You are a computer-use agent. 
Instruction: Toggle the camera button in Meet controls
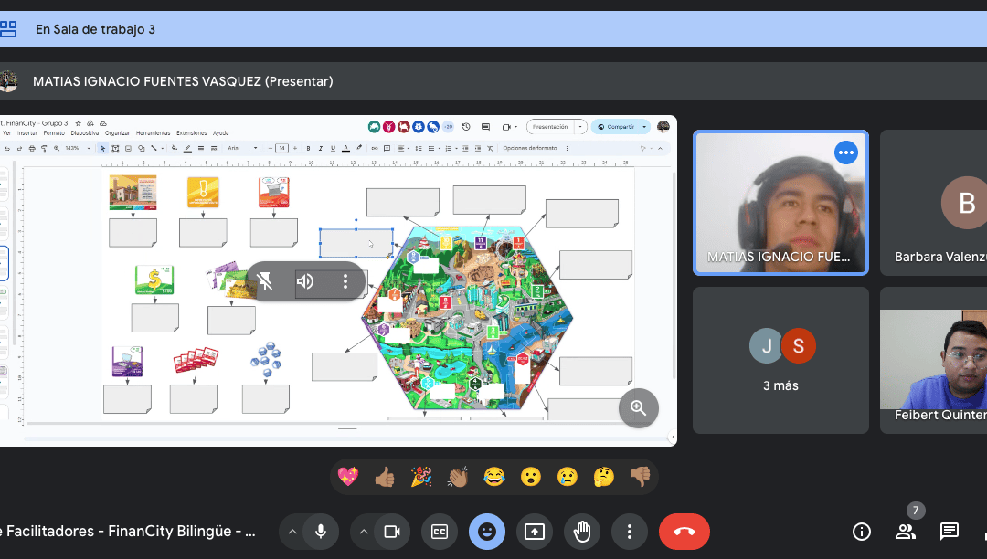(392, 532)
